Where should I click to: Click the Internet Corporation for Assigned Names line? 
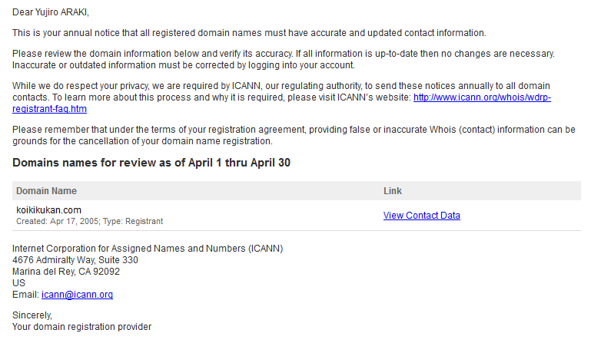pyautogui.click(x=148, y=249)
